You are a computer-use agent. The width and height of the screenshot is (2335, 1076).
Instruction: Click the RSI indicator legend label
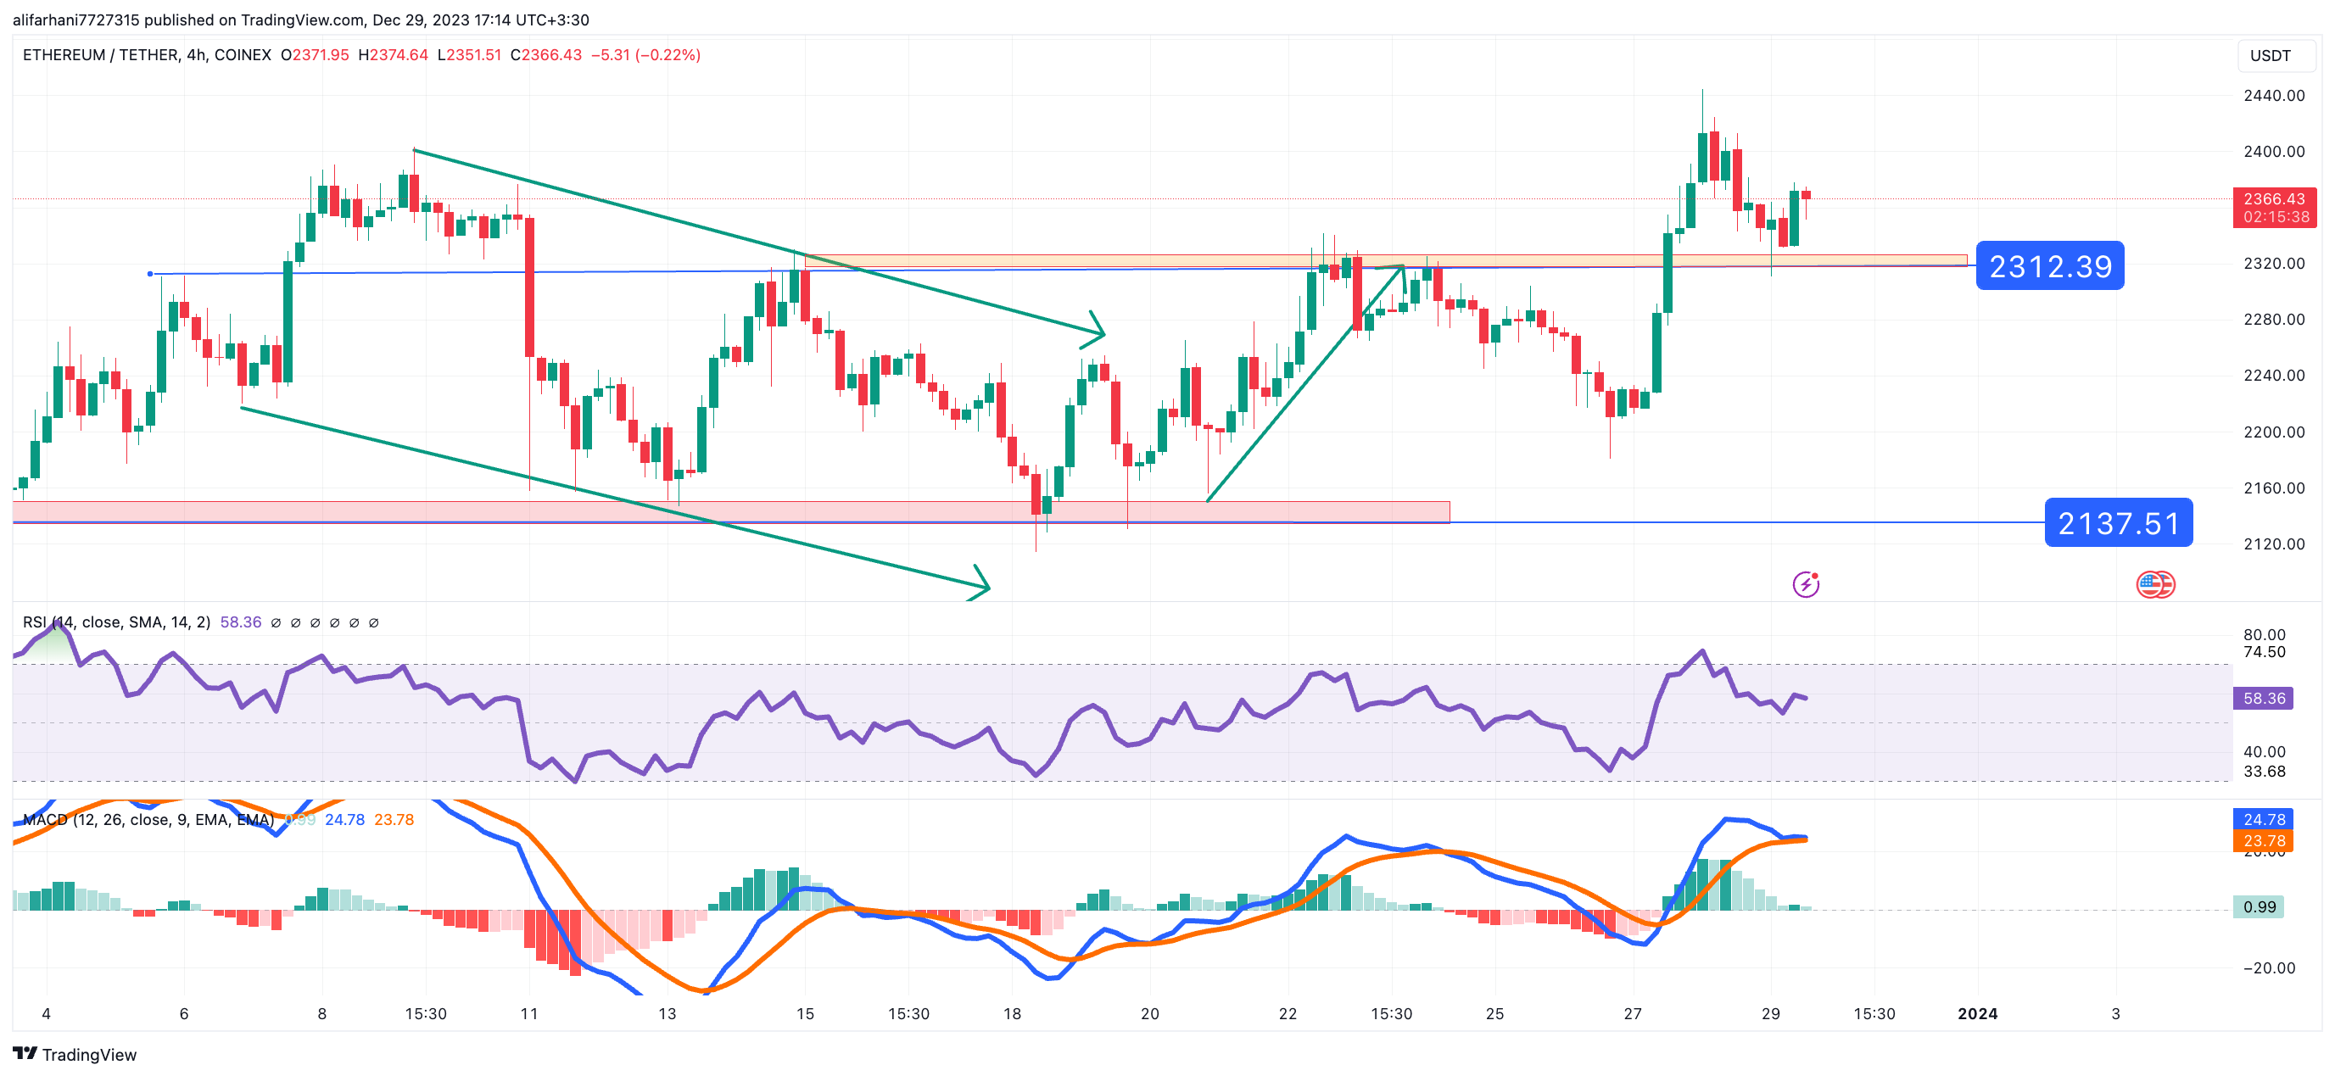[x=116, y=622]
